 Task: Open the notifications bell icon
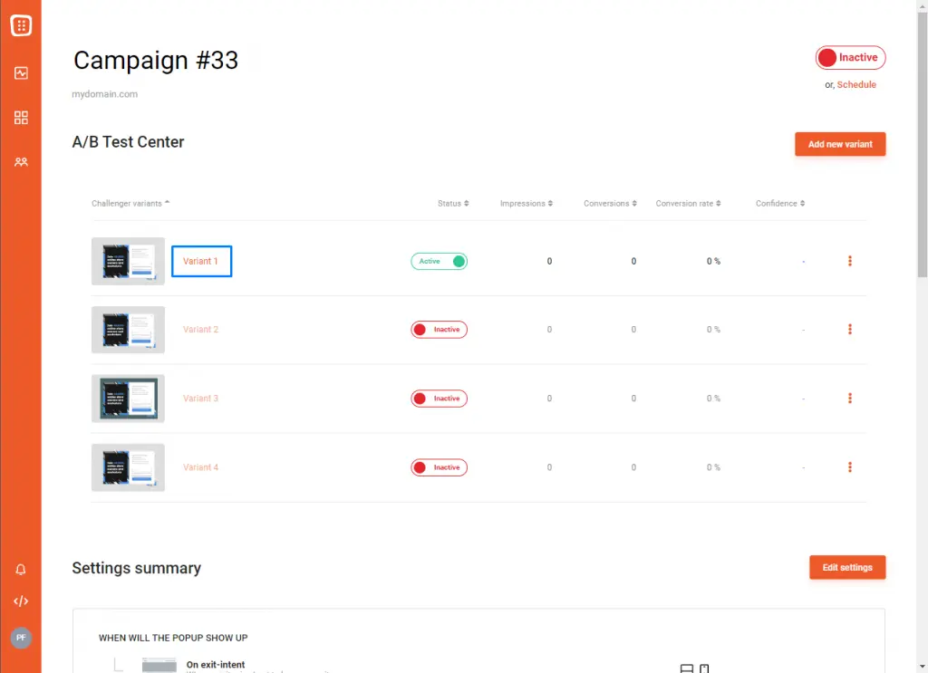21,570
